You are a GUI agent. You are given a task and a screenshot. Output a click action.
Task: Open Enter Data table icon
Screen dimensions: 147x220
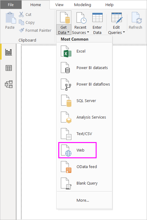97,17
